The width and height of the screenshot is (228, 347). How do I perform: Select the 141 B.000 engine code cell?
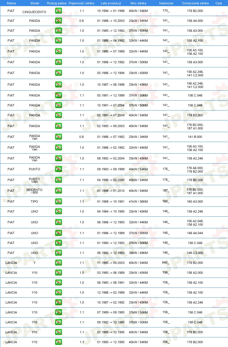point(195,137)
